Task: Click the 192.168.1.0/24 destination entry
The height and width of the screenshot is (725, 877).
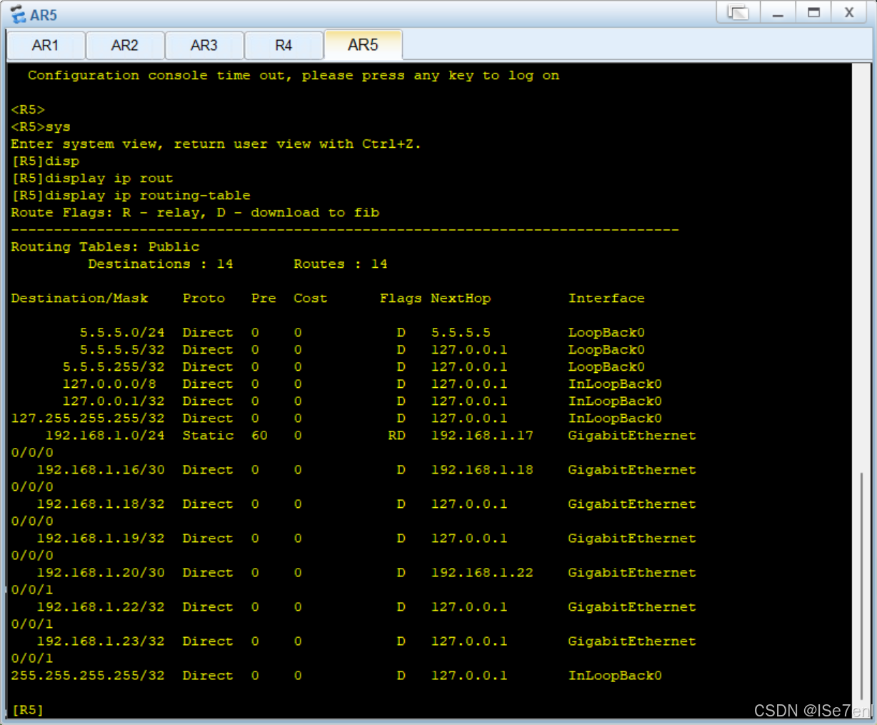Action: (x=105, y=436)
